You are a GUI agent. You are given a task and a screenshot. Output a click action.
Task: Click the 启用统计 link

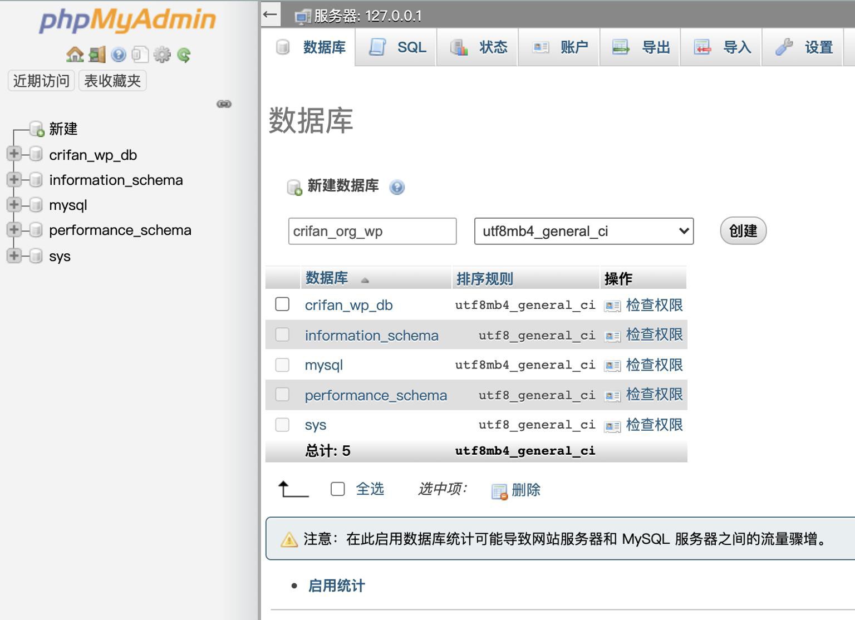(x=336, y=586)
